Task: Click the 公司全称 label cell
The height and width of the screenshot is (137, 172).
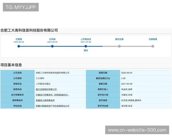Action: point(17,73)
